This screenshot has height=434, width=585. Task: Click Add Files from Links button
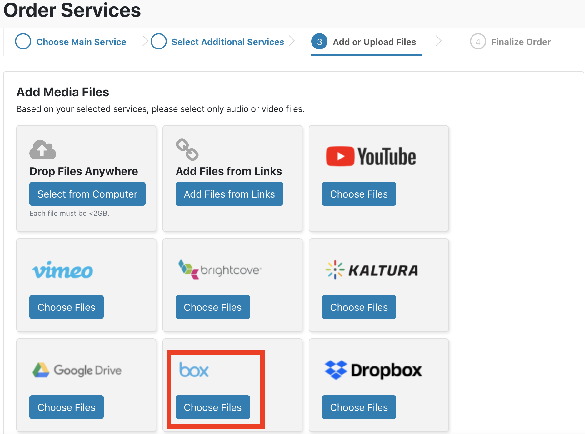(229, 194)
